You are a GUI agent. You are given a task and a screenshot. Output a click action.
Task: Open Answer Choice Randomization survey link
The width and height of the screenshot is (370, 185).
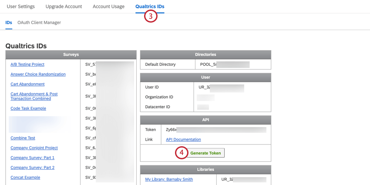(38, 74)
